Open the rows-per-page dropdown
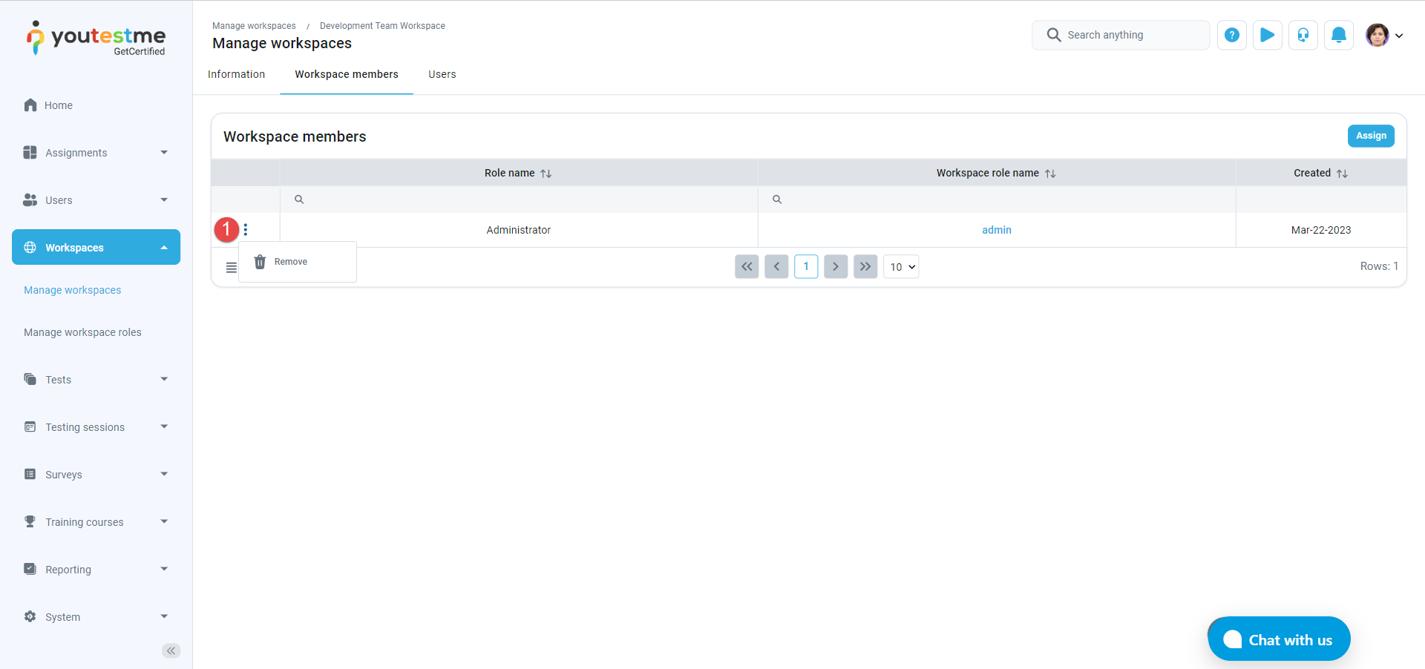Screen dimensions: 1425x669 (x=901, y=267)
